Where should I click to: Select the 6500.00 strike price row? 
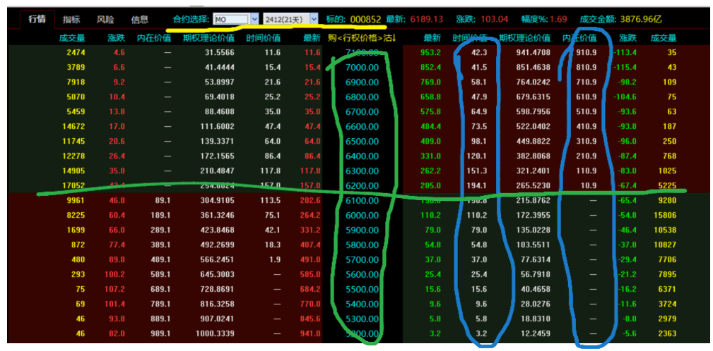tap(362, 141)
